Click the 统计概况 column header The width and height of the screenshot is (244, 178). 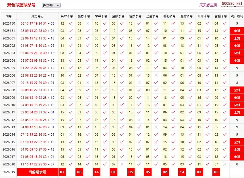point(237,16)
